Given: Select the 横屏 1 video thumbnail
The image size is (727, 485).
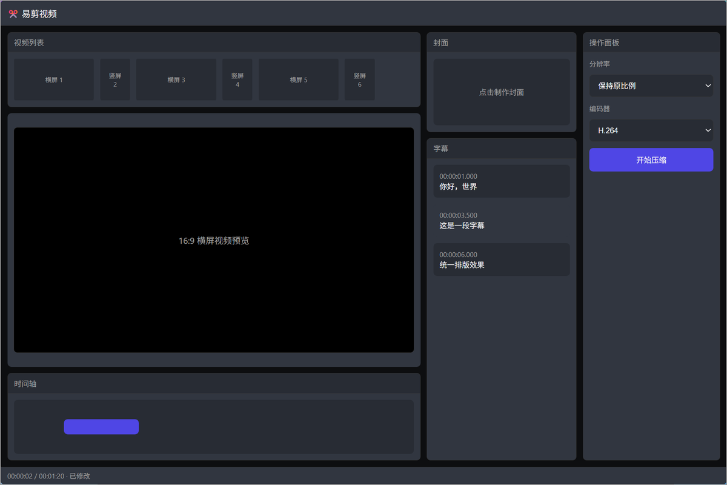Looking at the screenshot, I should point(54,79).
